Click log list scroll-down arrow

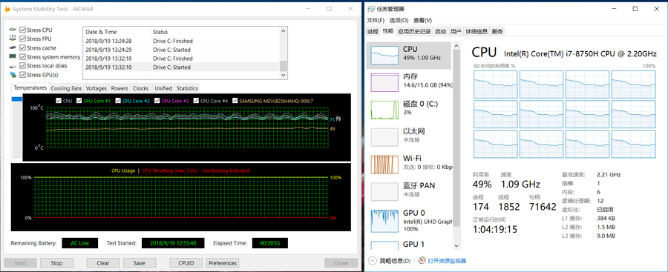[x=284, y=75]
